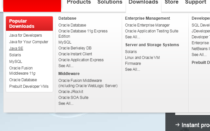Open Oracle Application Testing Suite link
Screen dimensions: 210x131
click(x=152, y=31)
